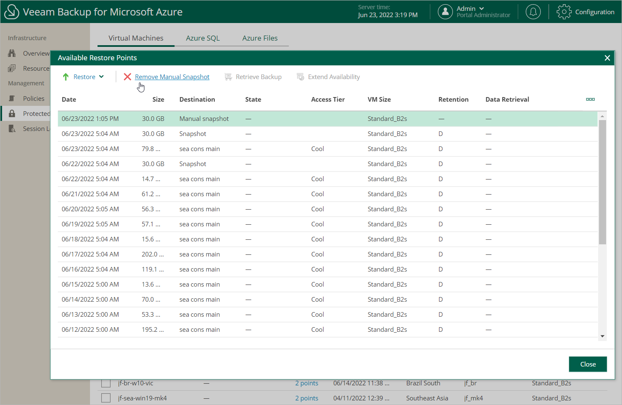The width and height of the screenshot is (622, 405).
Task: Click the Remove Manual Snapshot link
Action: [x=172, y=77]
